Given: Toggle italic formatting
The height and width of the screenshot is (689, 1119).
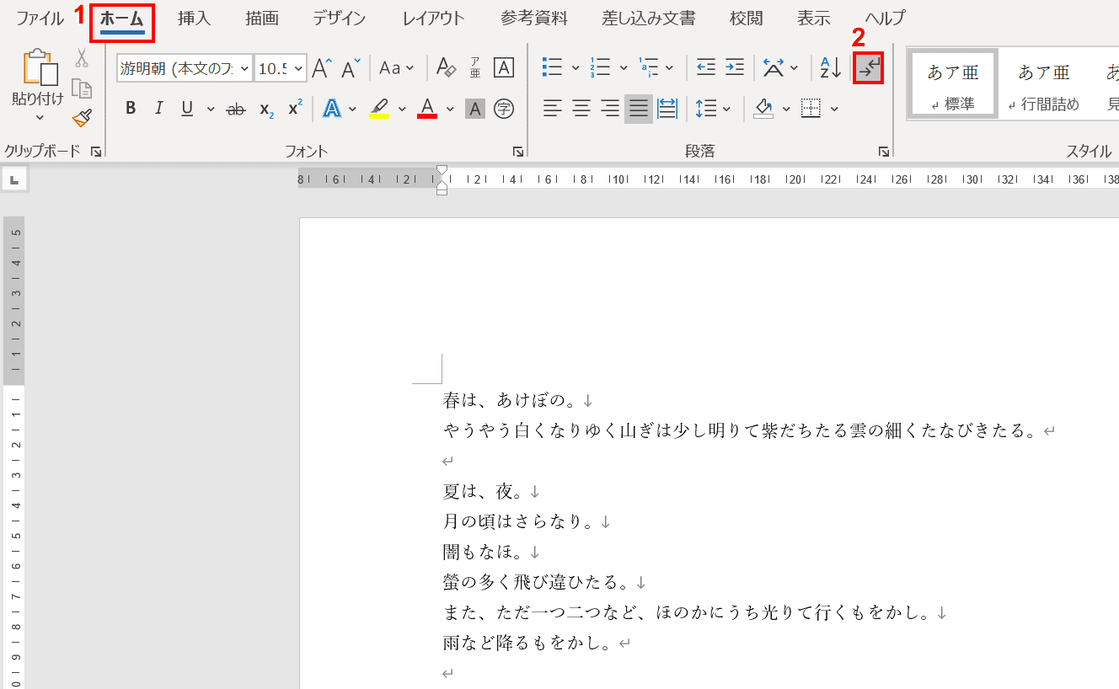Looking at the screenshot, I should 158,109.
